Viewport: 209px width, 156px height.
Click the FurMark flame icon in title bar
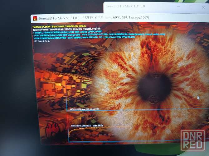35,18
